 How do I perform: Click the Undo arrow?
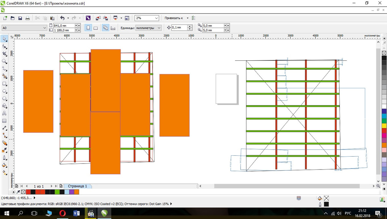tap(62, 18)
